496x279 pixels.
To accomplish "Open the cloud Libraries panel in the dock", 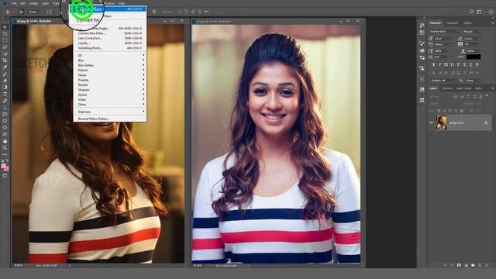I will pyautogui.click(x=422, y=50).
